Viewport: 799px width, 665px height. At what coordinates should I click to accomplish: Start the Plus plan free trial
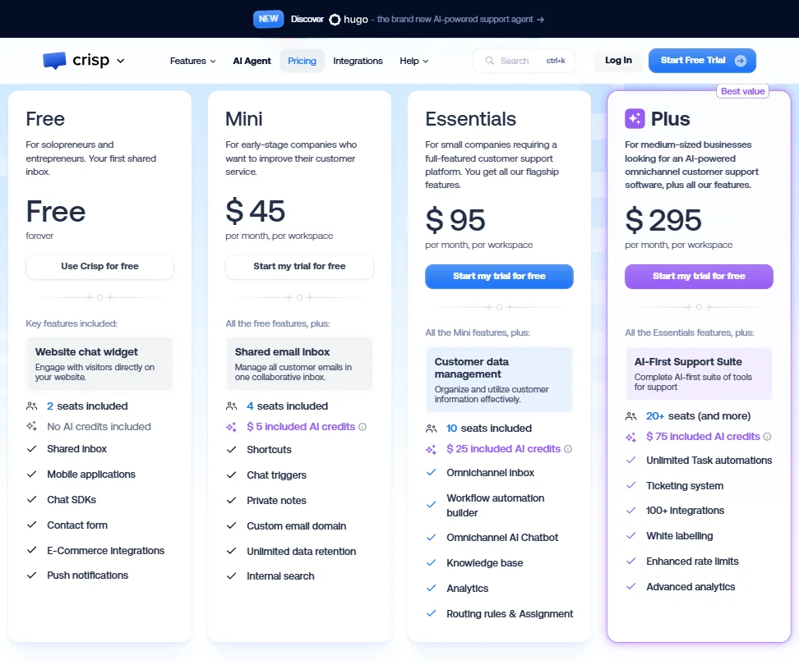(699, 277)
